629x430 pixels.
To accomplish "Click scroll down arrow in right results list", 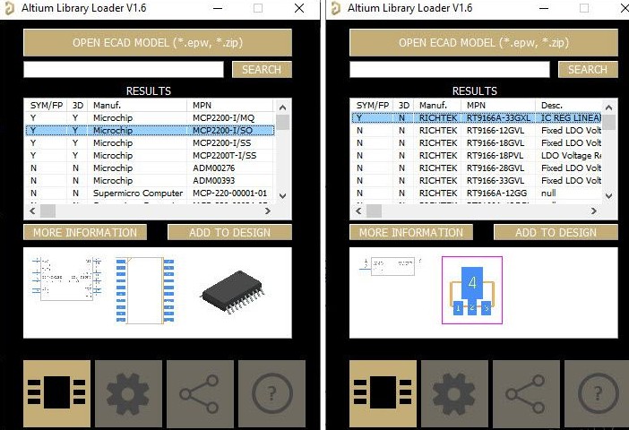I will pyautogui.click(x=608, y=196).
